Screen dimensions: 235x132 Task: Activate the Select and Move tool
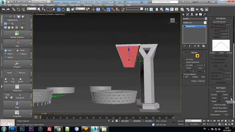(x=59, y=10)
